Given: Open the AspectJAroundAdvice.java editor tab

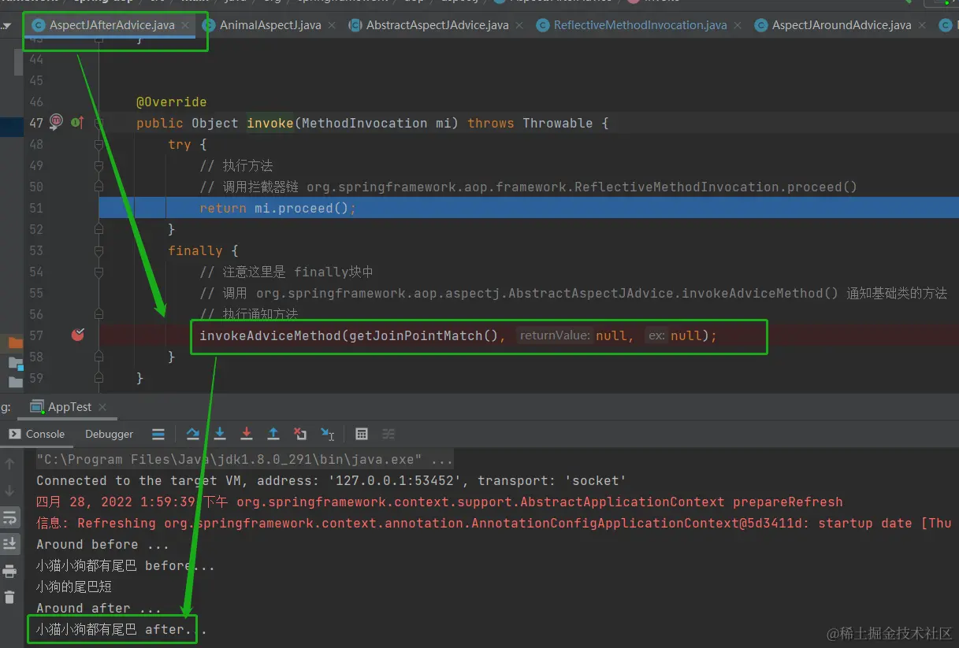Looking at the screenshot, I should click(842, 25).
